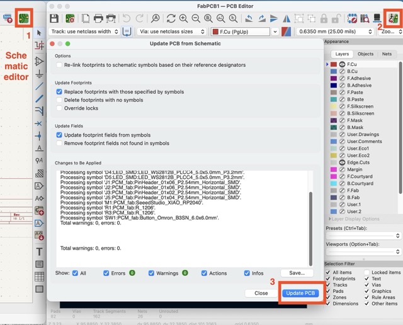Enable Re-link footprints to schematic symbols checkbox
The width and height of the screenshot is (403, 325).
[x=59, y=65]
